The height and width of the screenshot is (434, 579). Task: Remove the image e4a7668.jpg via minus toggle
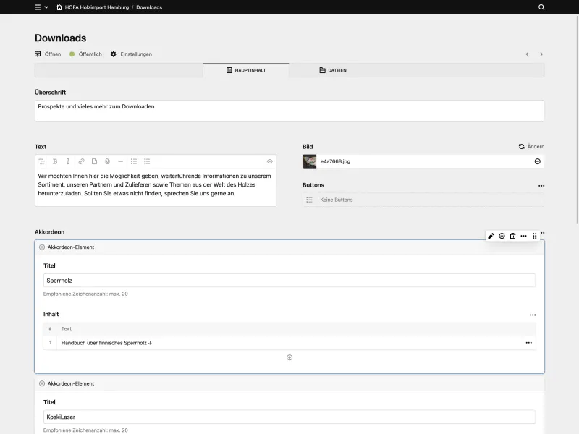[x=536, y=161]
